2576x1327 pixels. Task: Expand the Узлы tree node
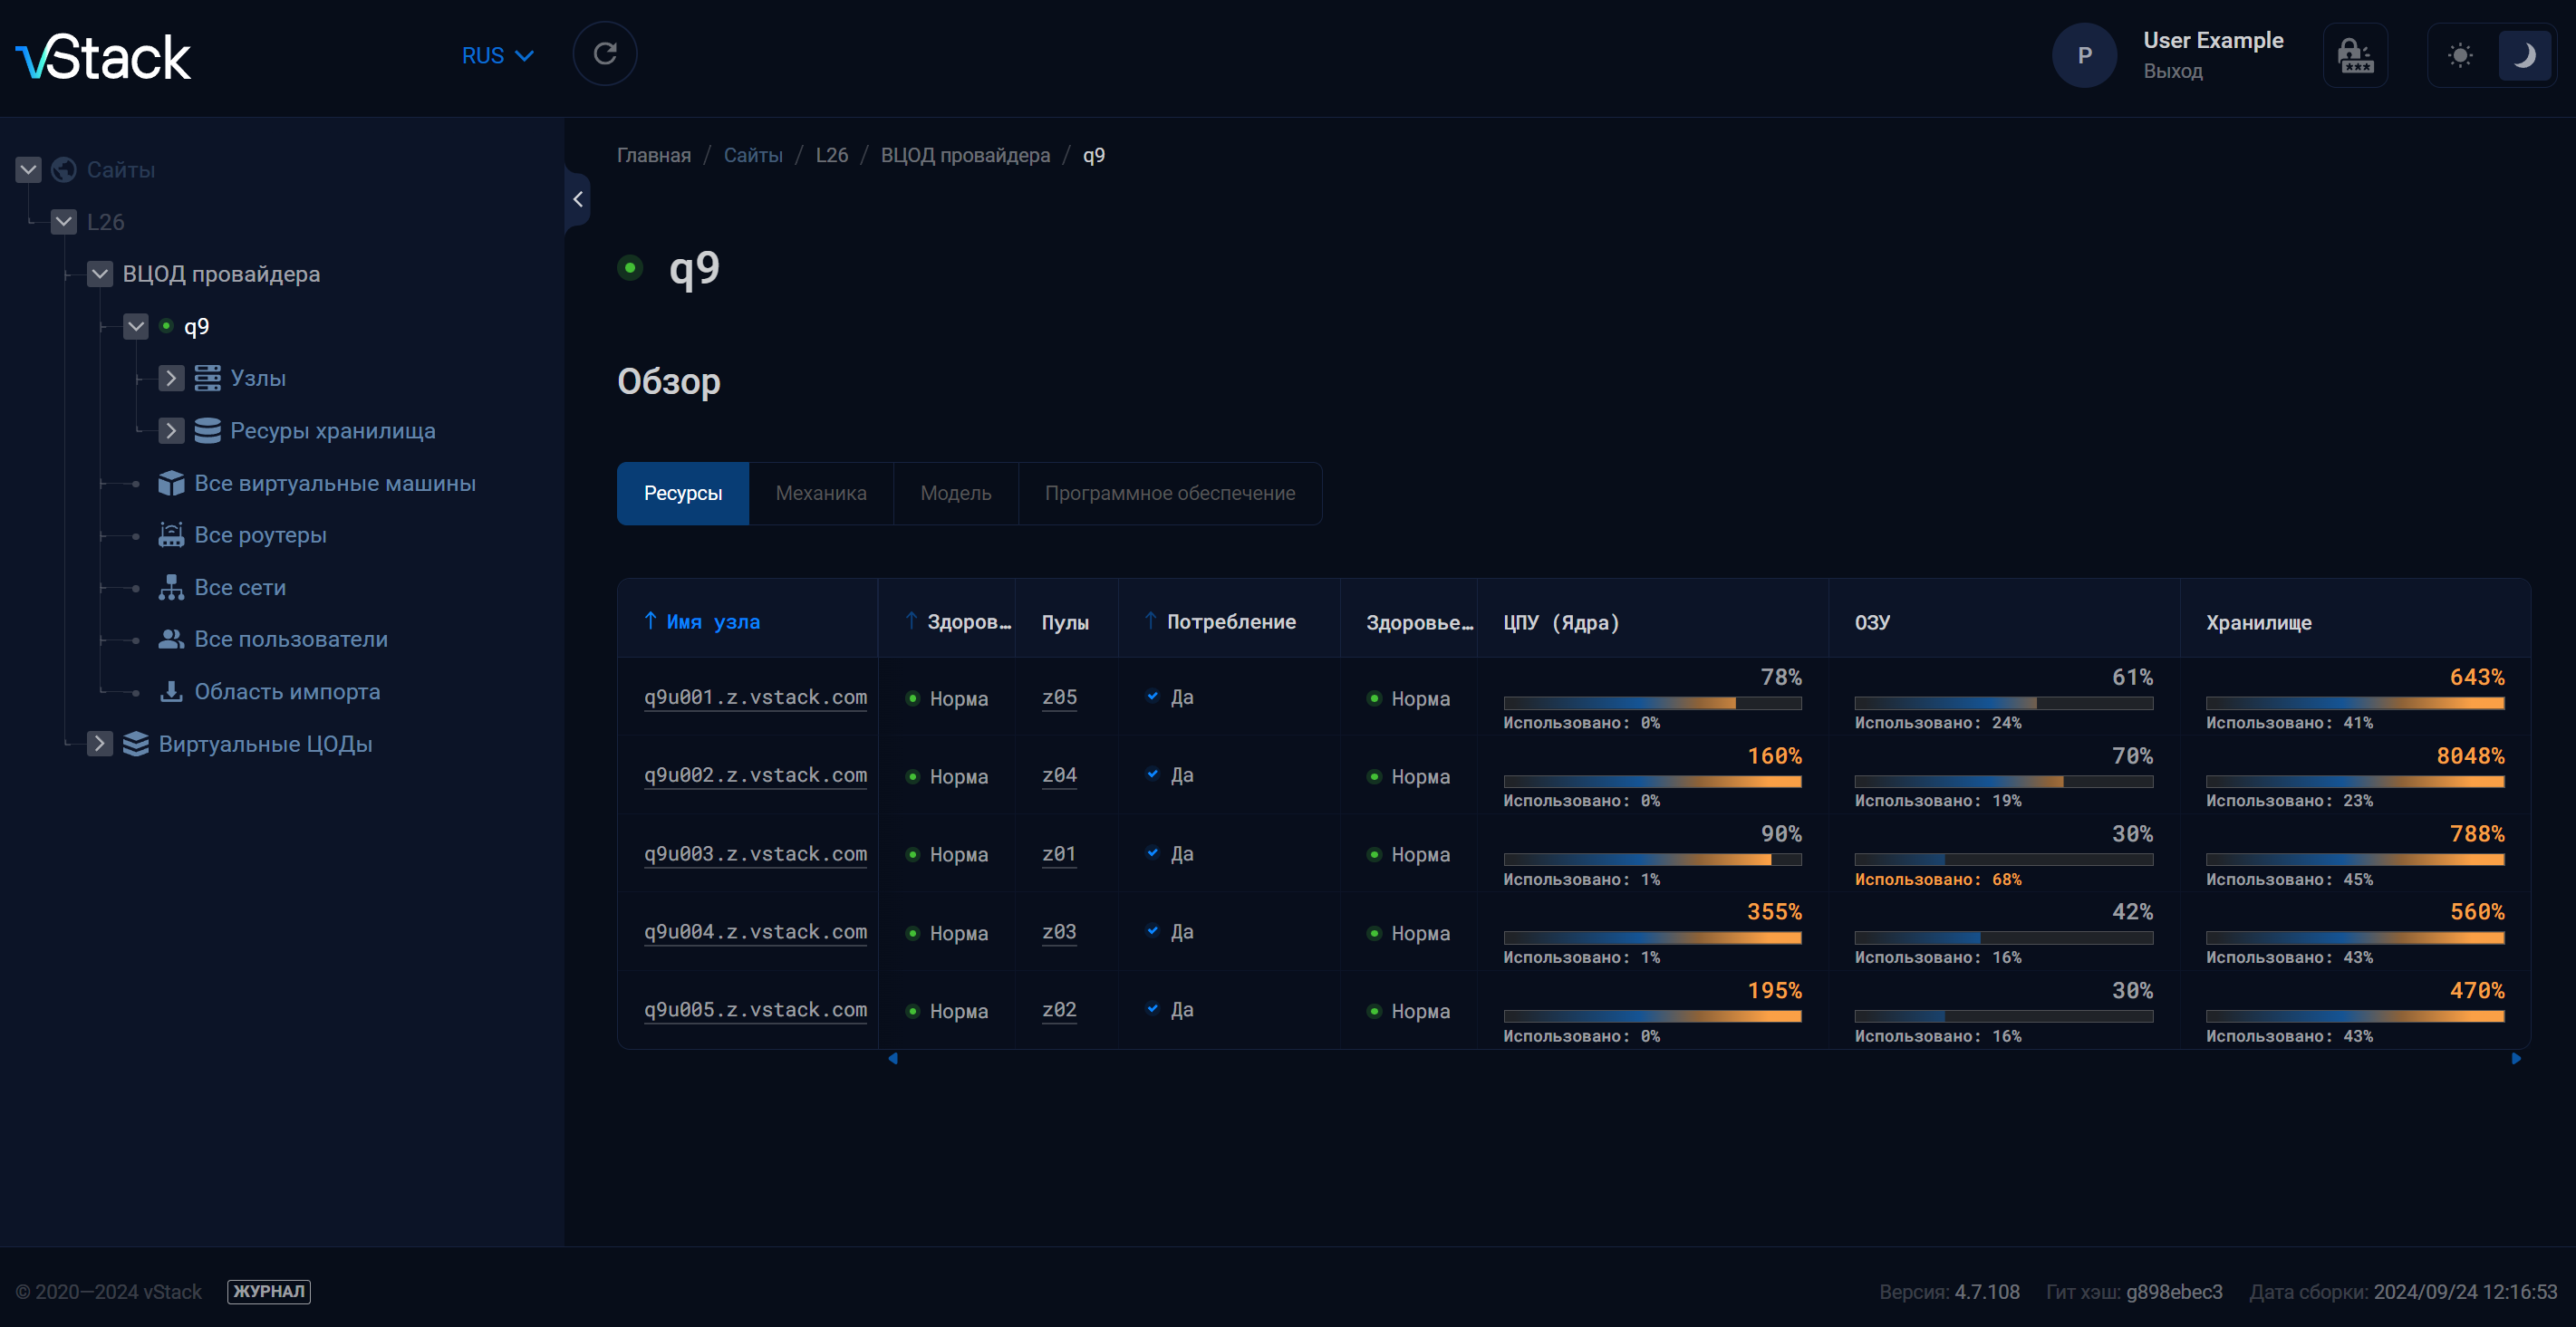[171, 378]
